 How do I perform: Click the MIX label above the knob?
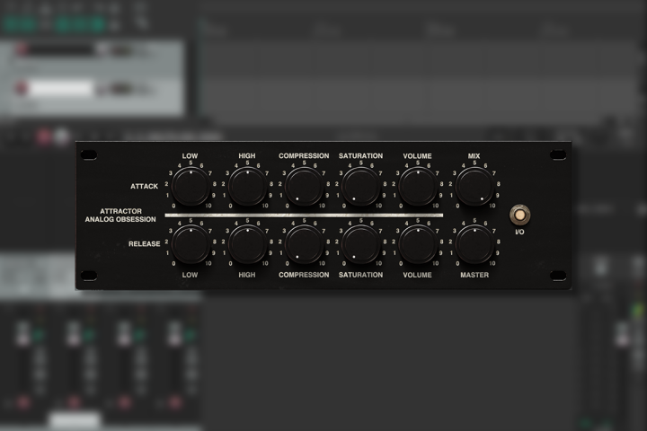474,156
